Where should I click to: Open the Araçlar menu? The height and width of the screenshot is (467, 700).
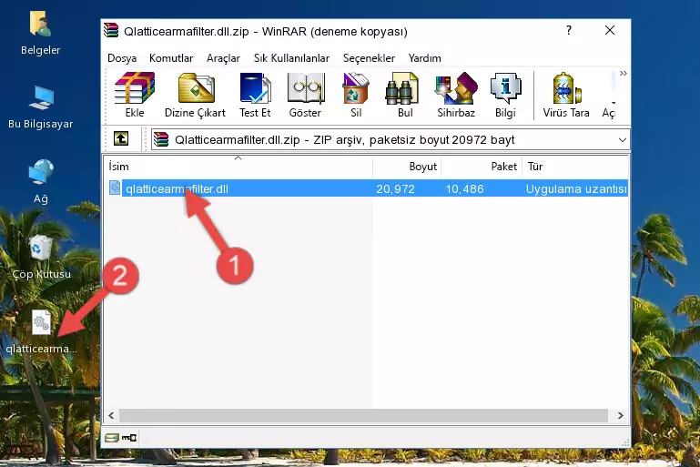point(223,58)
